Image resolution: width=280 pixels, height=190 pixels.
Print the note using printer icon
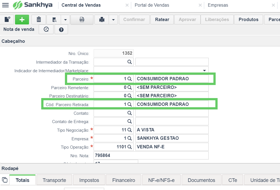[102, 19]
